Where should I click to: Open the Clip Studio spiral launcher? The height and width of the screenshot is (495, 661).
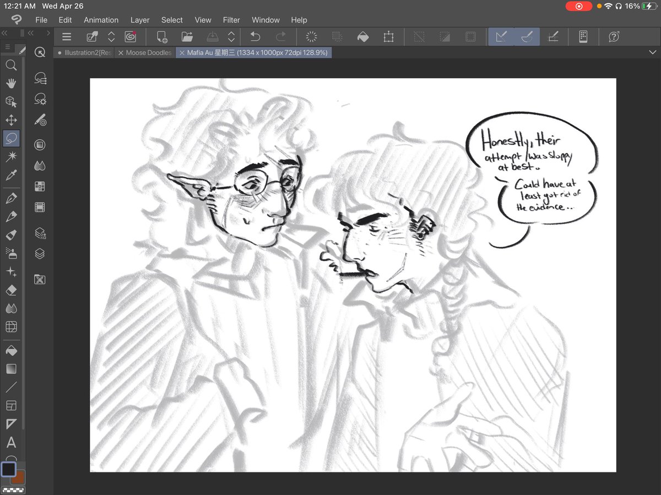click(131, 37)
